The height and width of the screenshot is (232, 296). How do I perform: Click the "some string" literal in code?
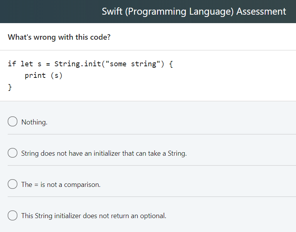coord(133,64)
